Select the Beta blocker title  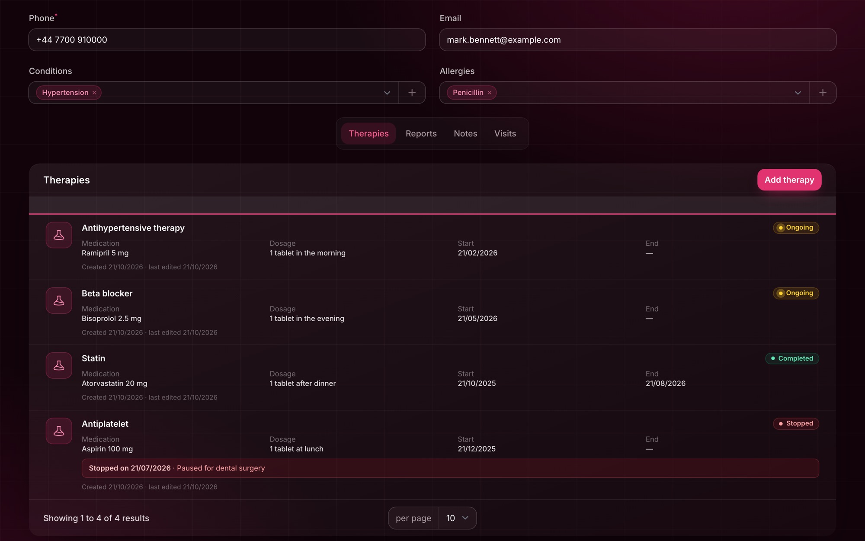coord(107,293)
